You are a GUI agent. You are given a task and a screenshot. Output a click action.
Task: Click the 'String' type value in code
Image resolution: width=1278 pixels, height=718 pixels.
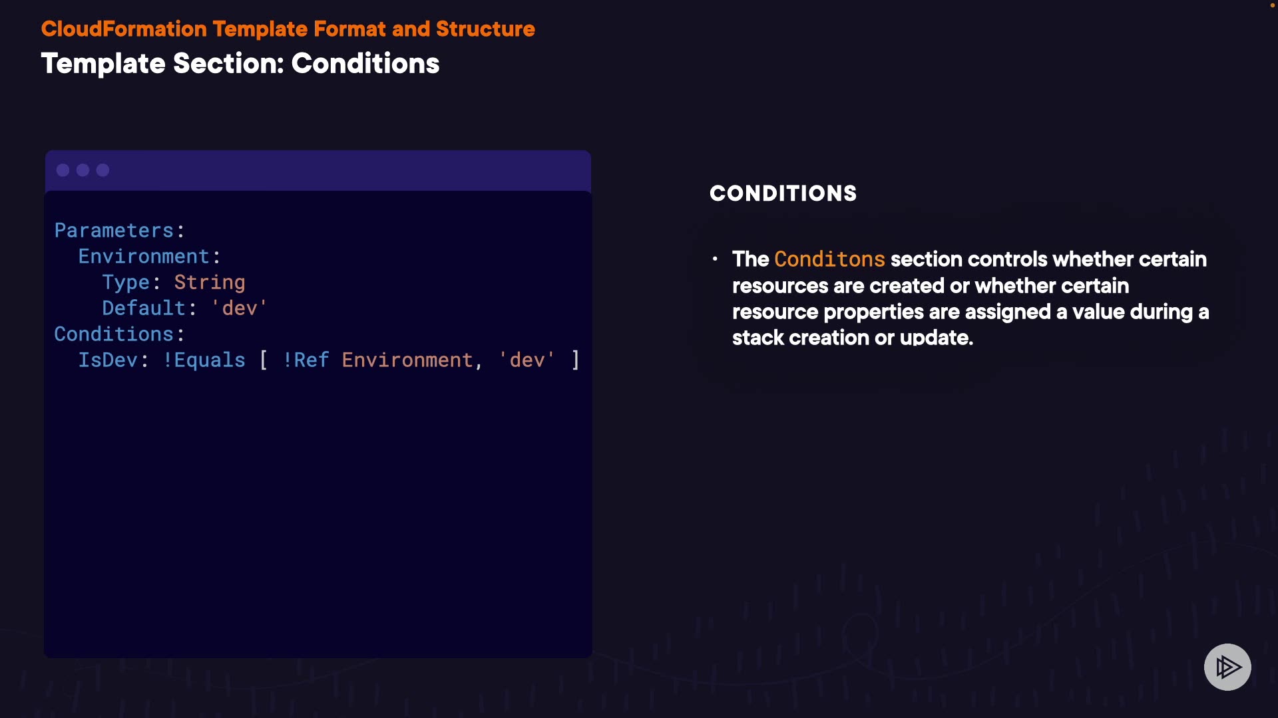210,283
